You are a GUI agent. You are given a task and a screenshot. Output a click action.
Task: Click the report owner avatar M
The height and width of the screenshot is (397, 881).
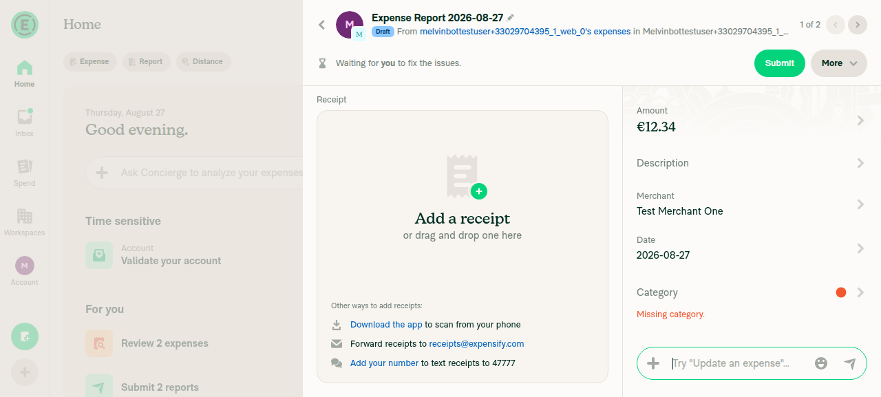pyautogui.click(x=350, y=25)
